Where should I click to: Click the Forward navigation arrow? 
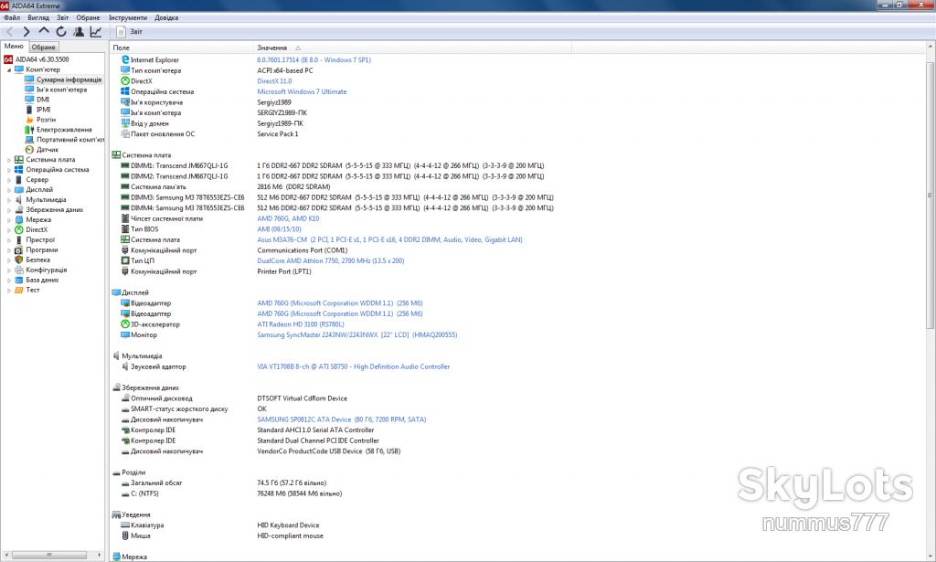click(x=27, y=32)
